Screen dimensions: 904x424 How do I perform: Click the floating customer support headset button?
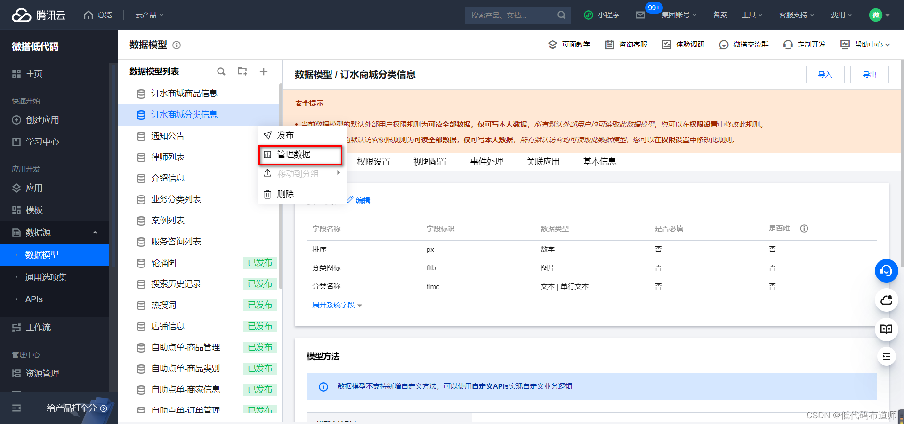[886, 271]
